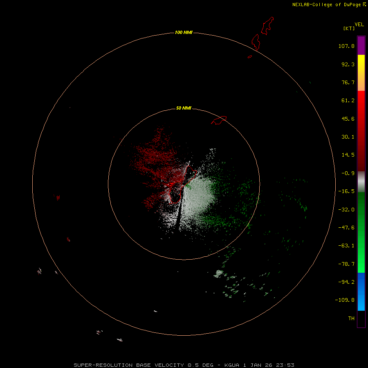Viewport: 368px width, 368px height.
Task: Click the 45.6 velocity scale value
Action: [348, 119]
